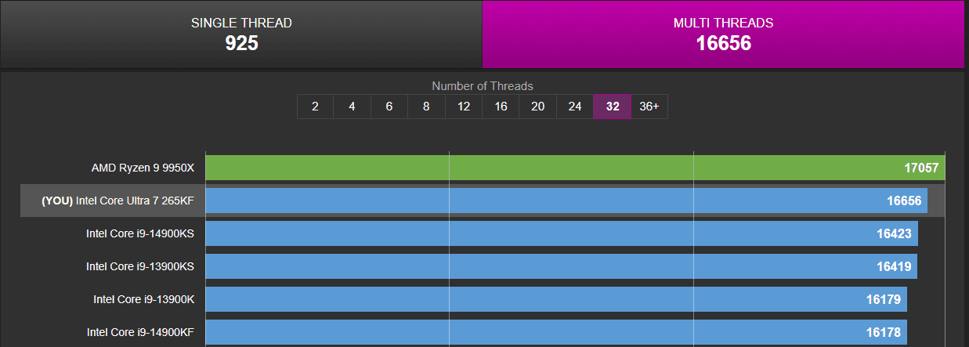Select 6 threads filter
Image resolution: width=969 pixels, height=347 pixels.
389,107
